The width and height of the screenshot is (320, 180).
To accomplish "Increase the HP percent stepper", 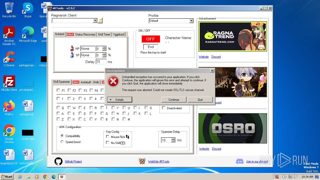I will coord(104,47).
